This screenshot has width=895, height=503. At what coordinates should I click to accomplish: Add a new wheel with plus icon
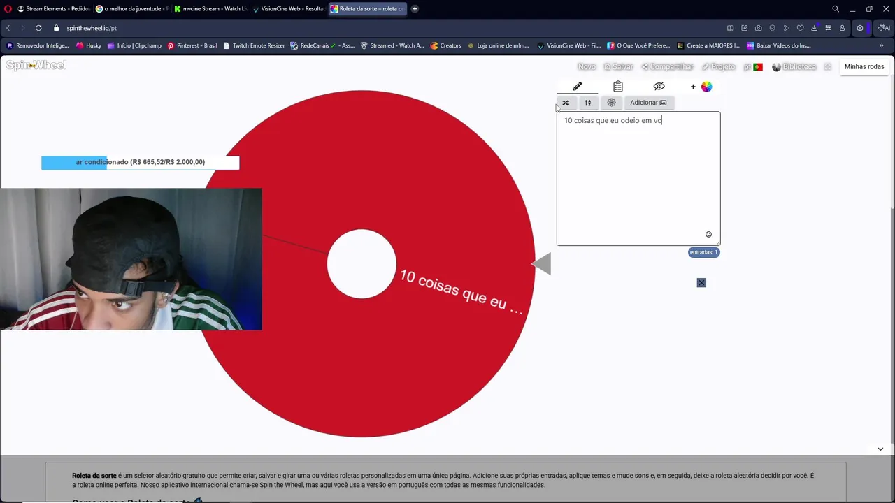click(x=693, y=87)
